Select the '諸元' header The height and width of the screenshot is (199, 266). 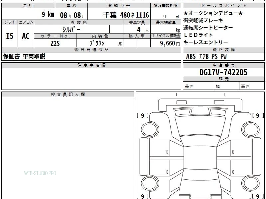224,79
